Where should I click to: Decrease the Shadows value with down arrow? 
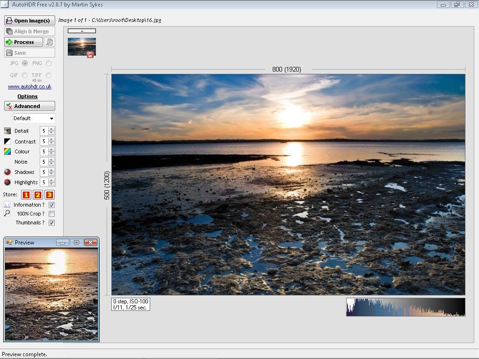pos(51,174)
